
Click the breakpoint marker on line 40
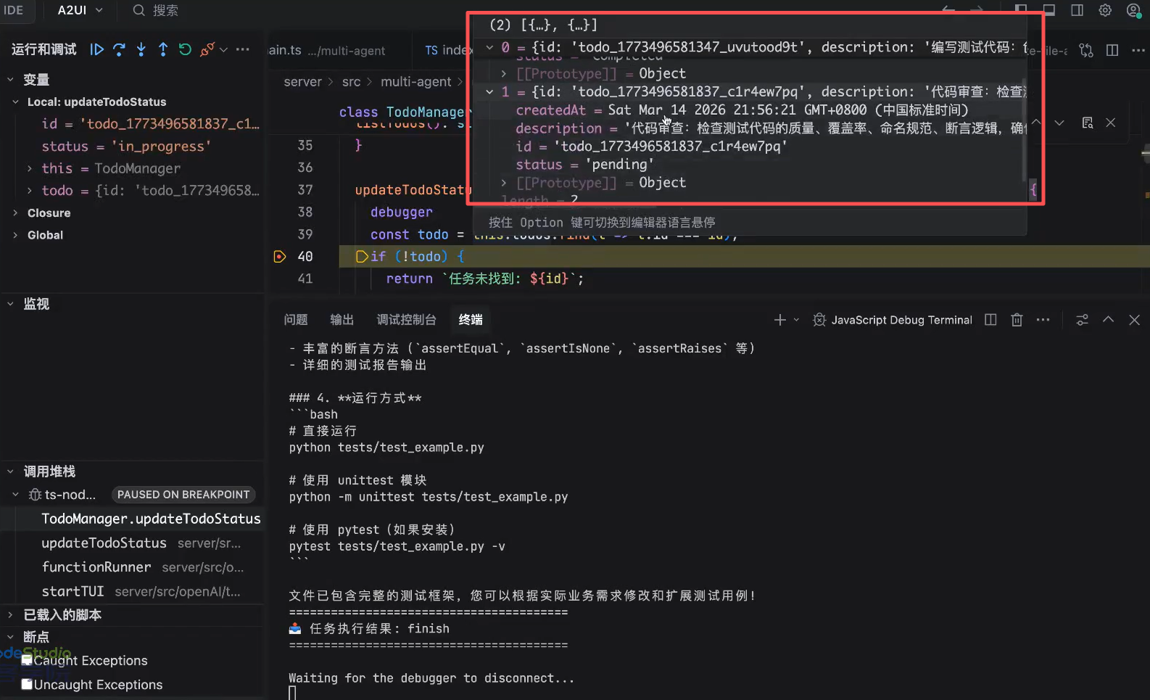(x=280, y=256)
